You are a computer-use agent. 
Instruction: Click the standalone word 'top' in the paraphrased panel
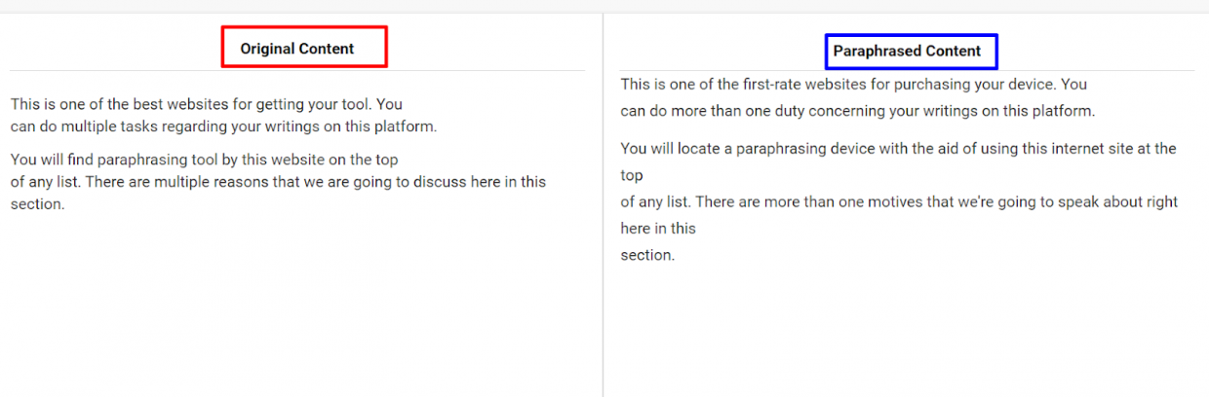[x=632, y=177]
